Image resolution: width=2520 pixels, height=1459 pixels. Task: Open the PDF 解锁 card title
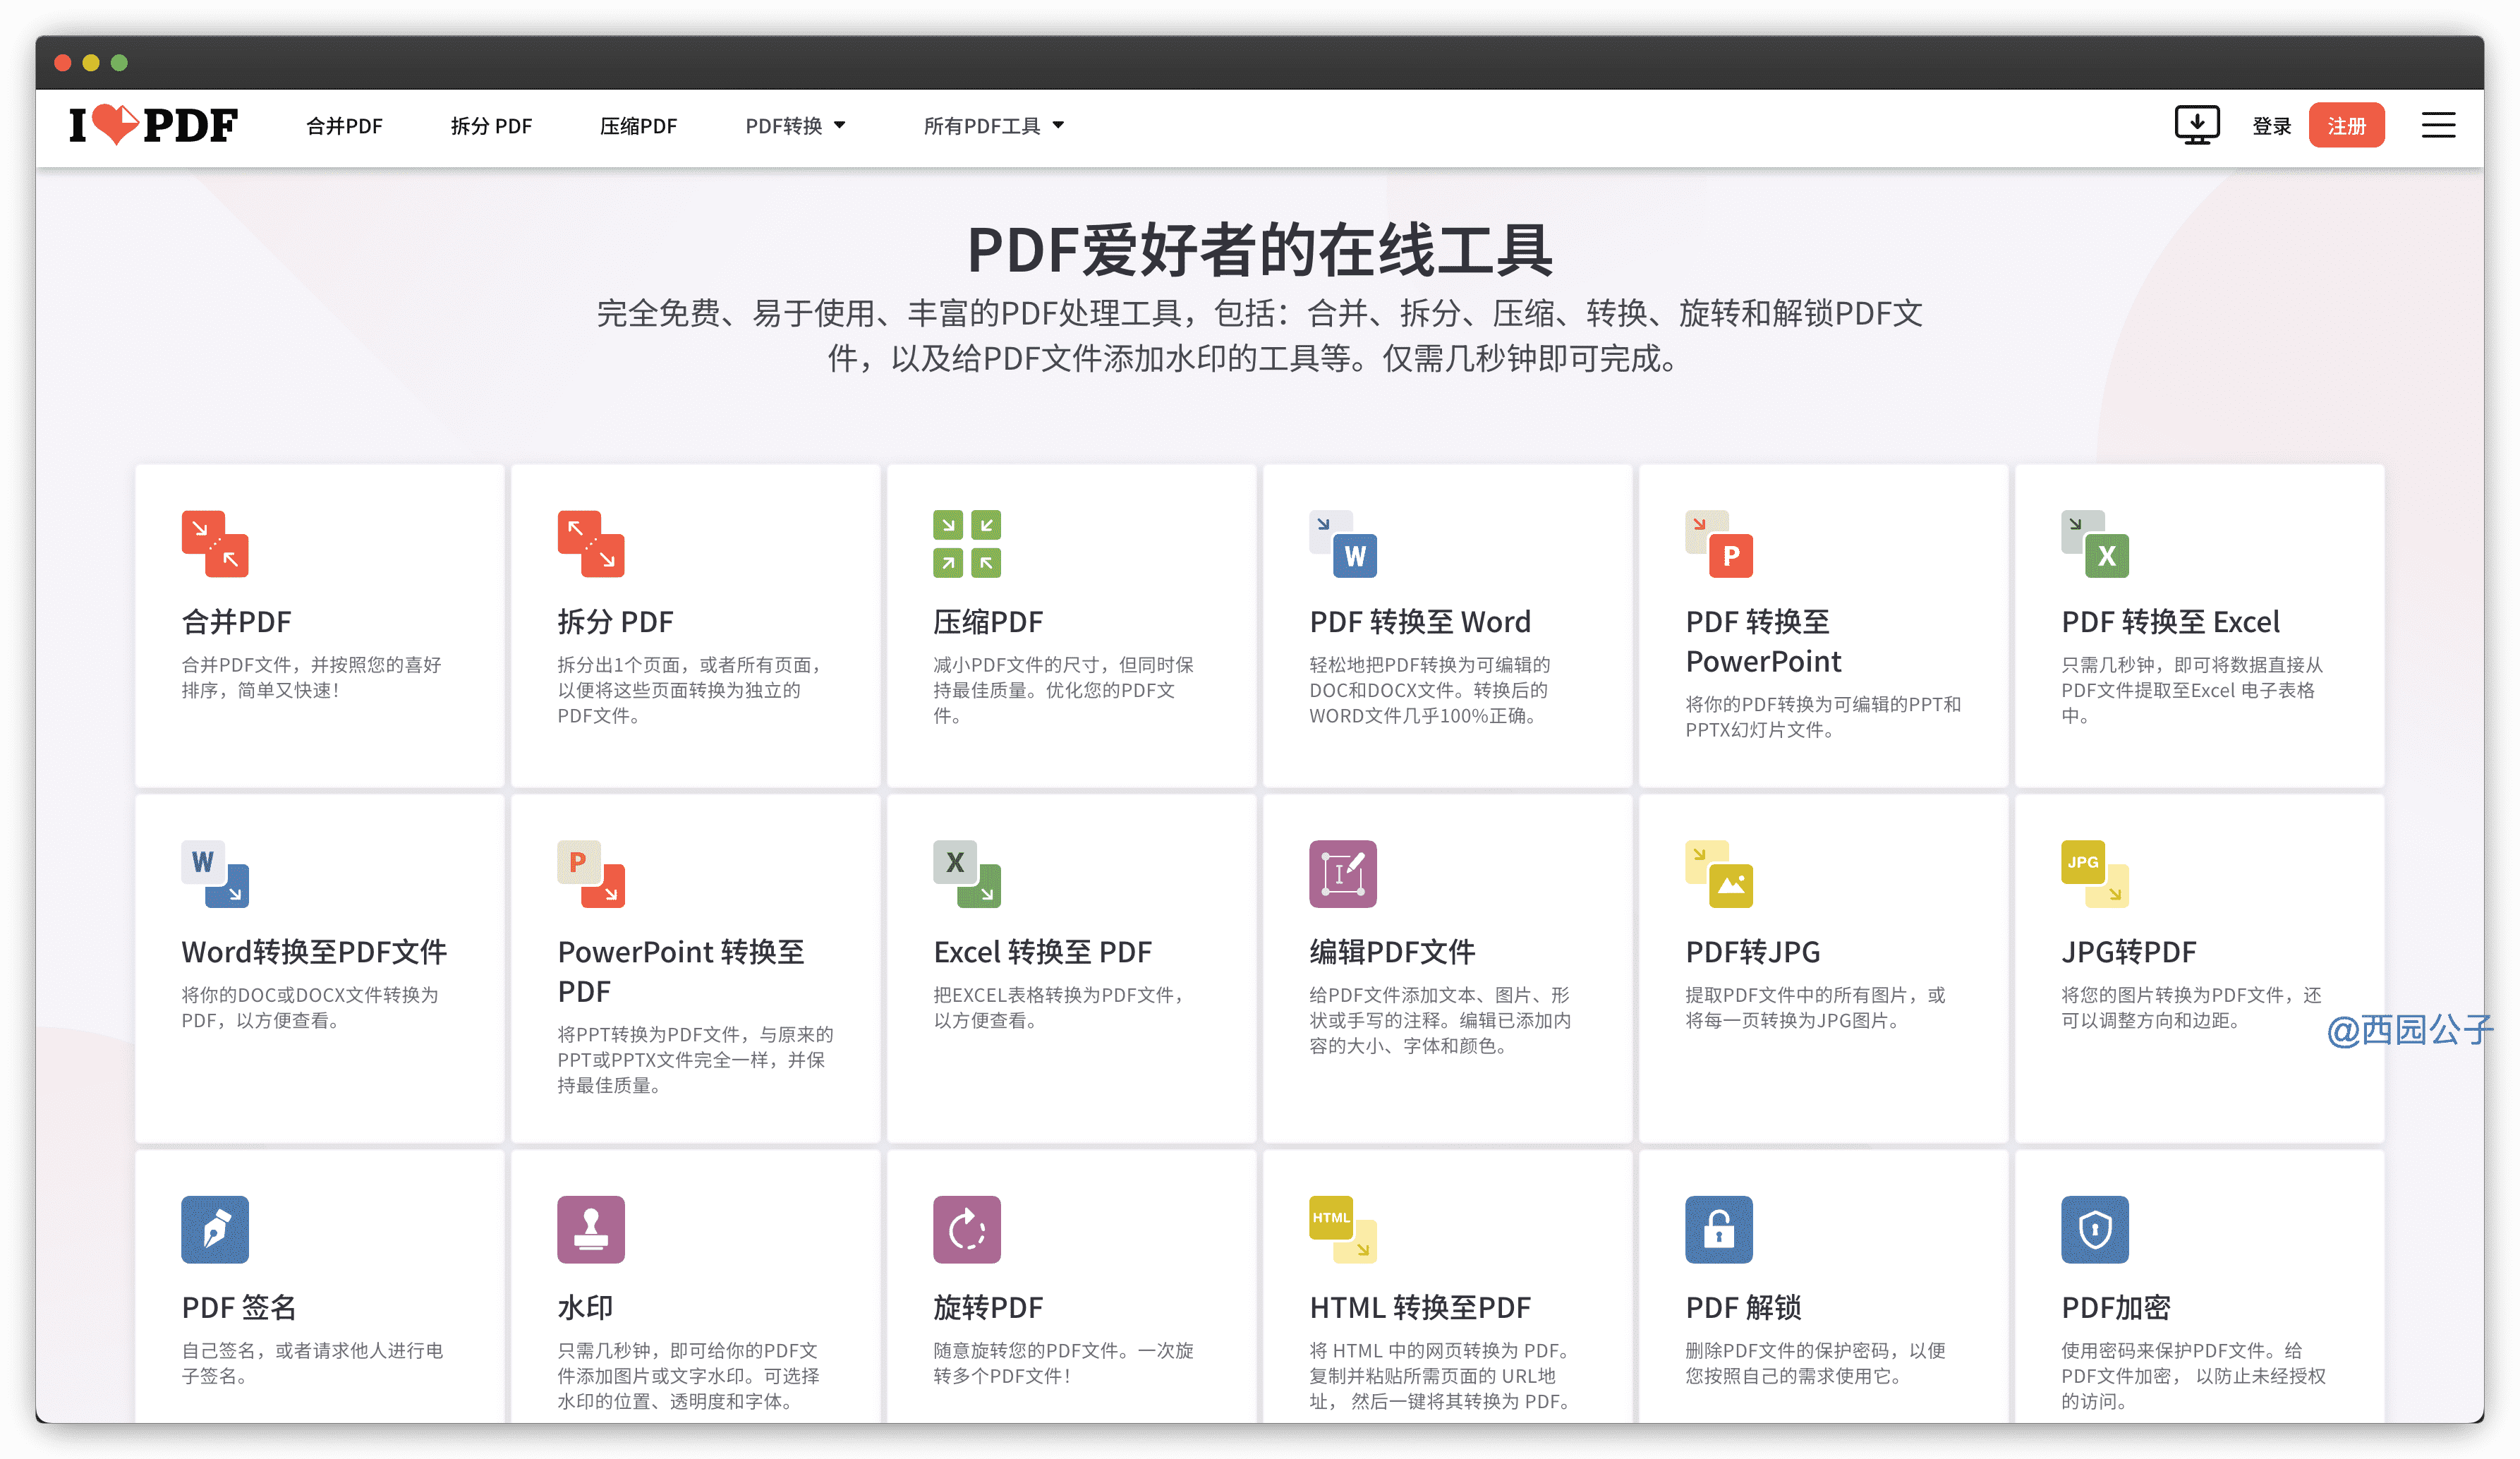1743,1308
